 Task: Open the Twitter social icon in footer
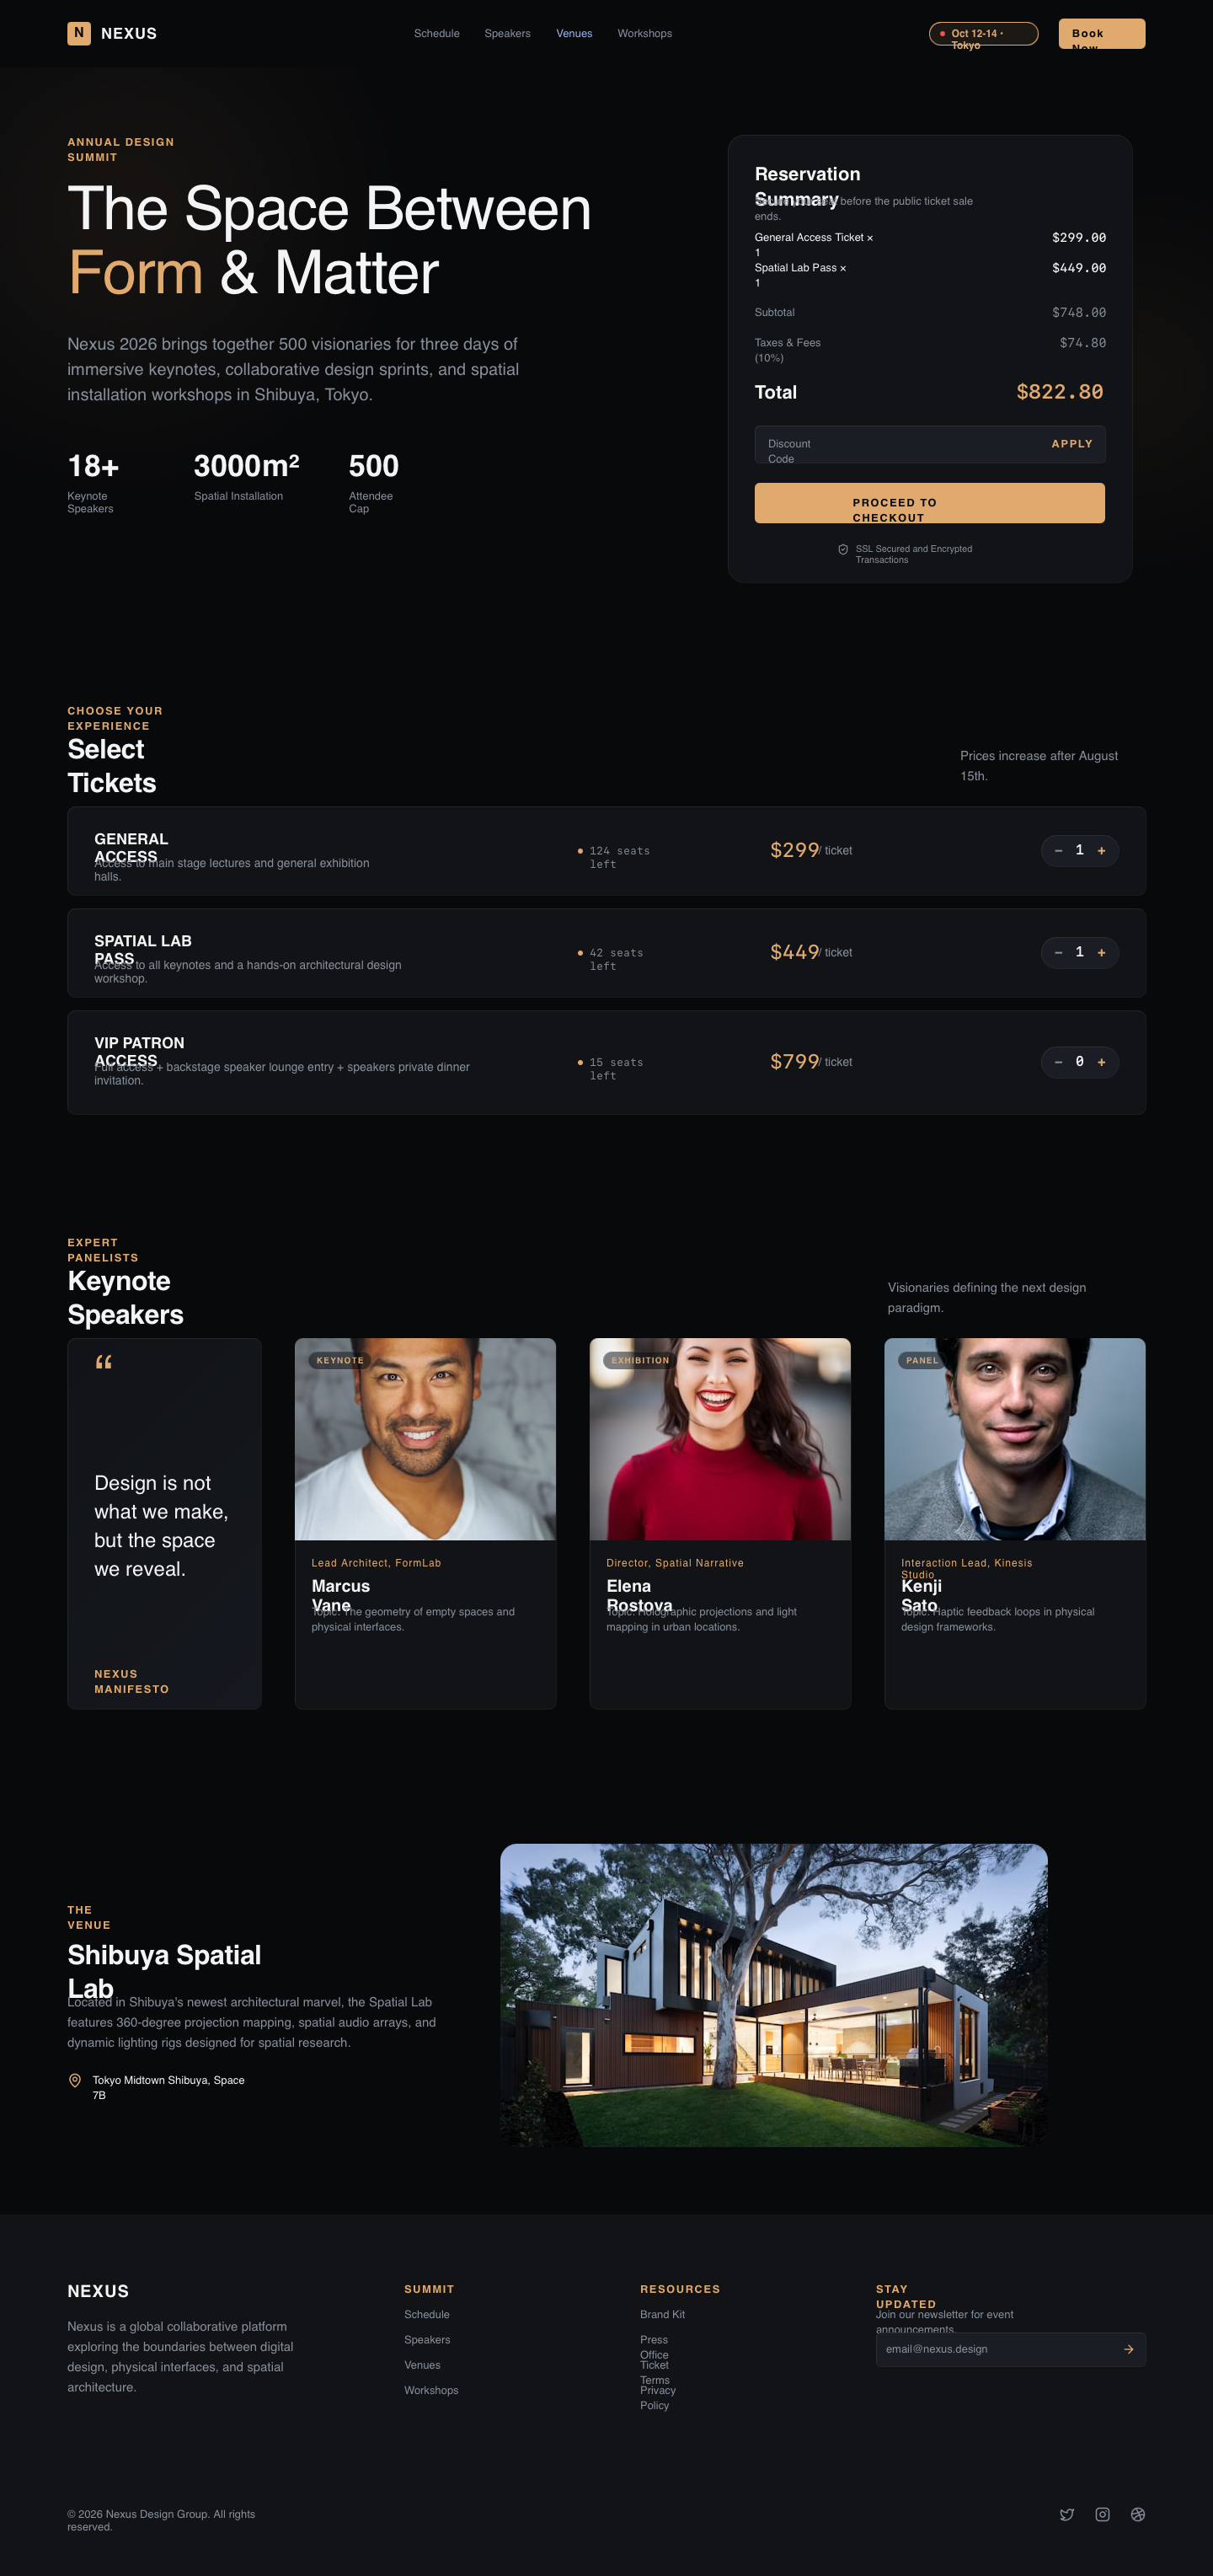(x=1067, y=2514)
